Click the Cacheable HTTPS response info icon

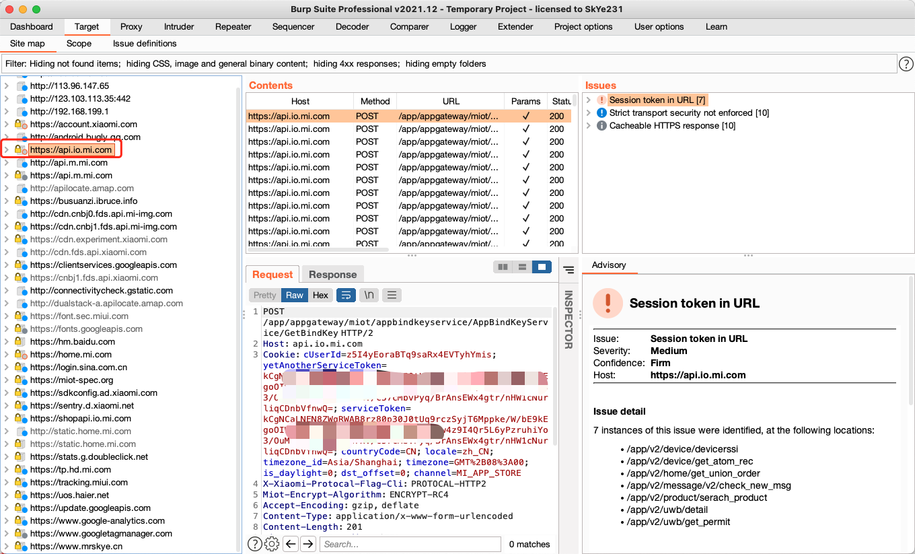point(601,126)
